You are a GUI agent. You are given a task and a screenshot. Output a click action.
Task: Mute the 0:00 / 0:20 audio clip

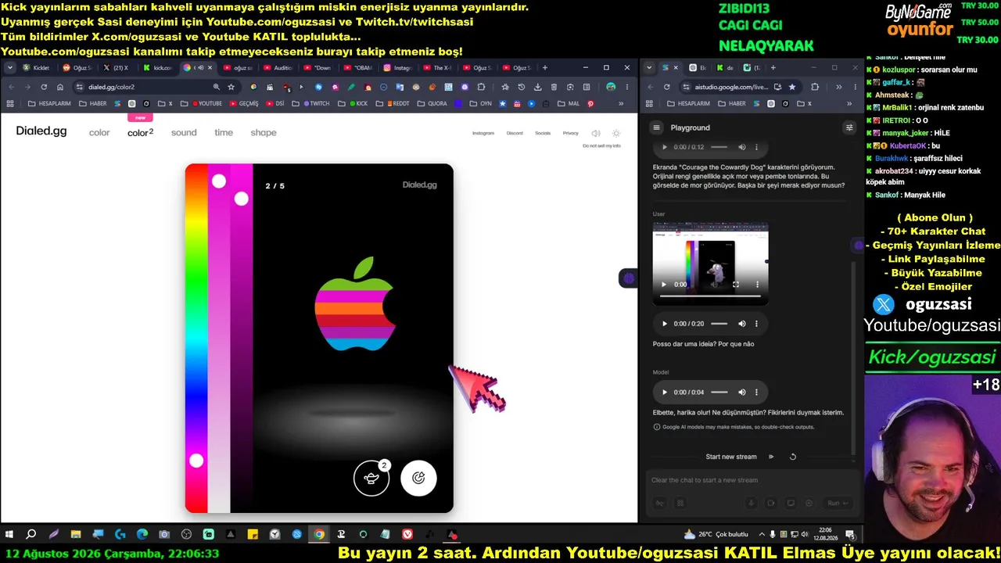(x=742, y=324)
